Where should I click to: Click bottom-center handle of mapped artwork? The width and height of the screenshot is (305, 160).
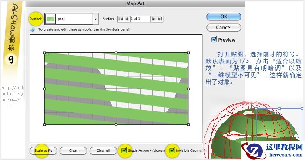pos(116,124)
